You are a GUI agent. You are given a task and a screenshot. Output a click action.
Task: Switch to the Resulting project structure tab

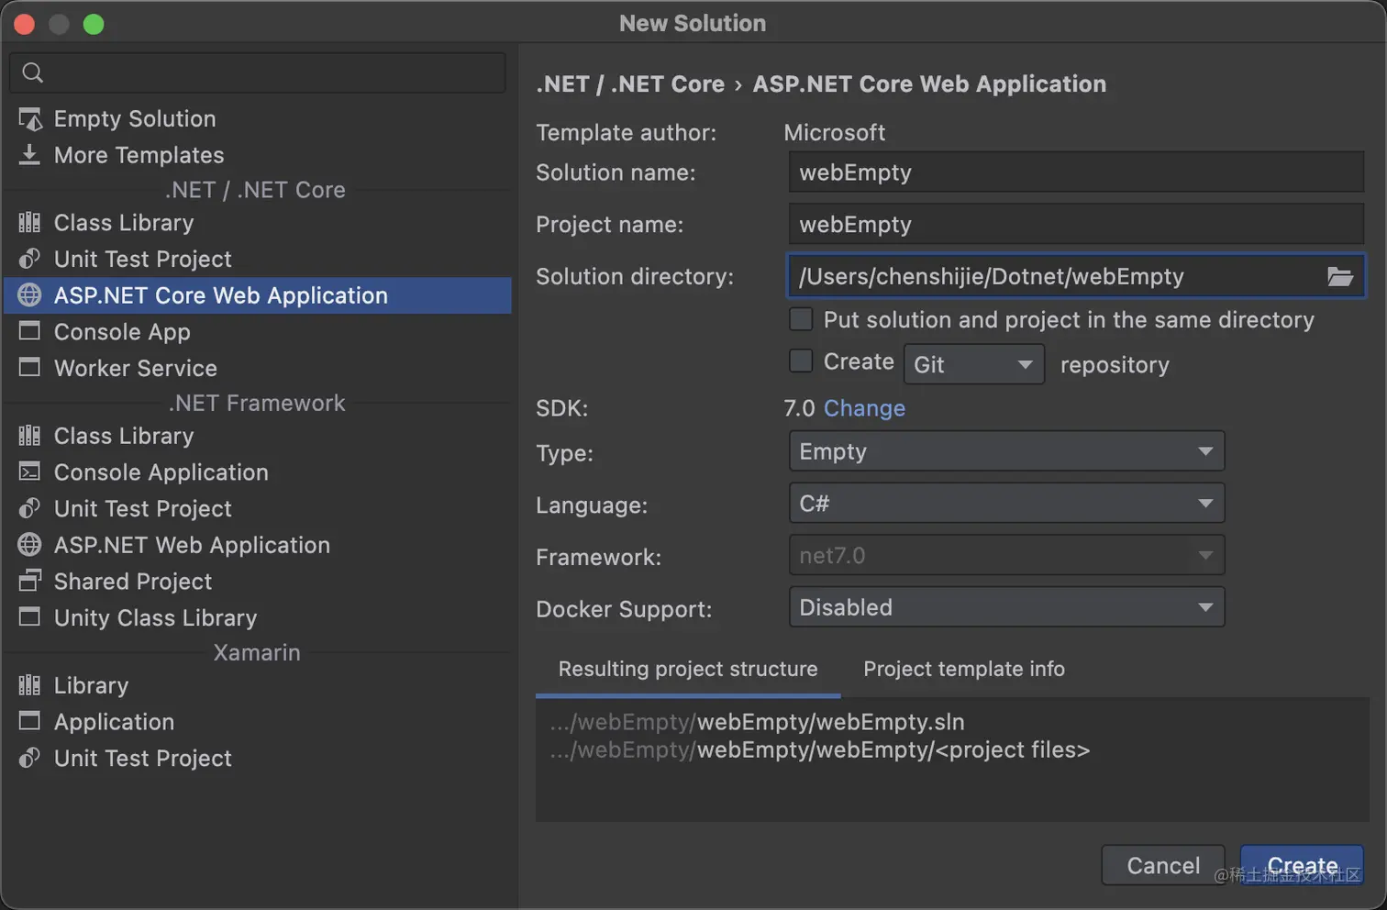tap(687, 669)
